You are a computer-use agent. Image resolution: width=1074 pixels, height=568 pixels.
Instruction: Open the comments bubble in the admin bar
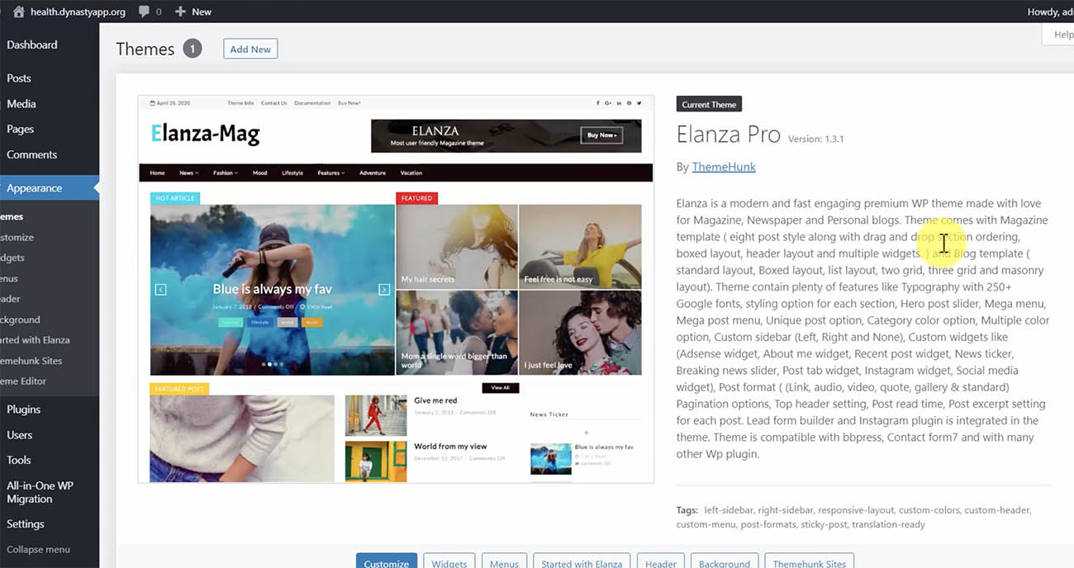pyautogui.click(x=150, y=12)
